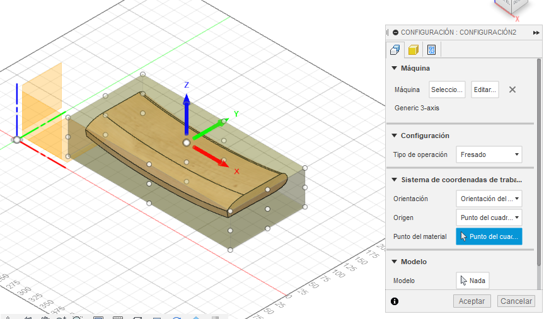Screen dimensions: 544x319
Task: Collapse the Modelo section
Action: pyautogui.click(x=395, y=262)
